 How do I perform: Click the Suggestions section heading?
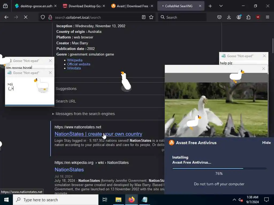pos(66,89)
